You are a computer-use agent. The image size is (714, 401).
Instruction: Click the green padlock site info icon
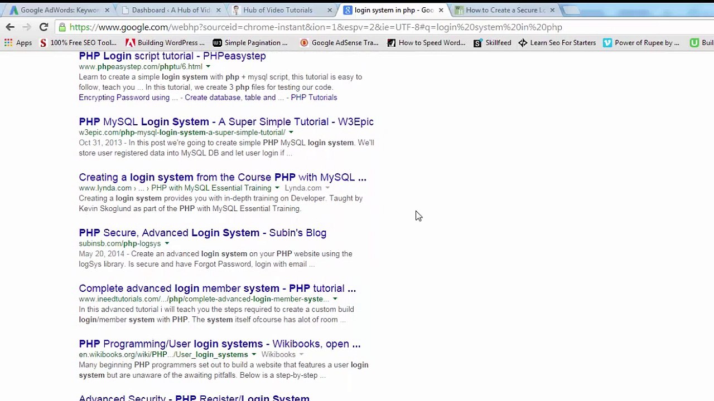[x=62, y=27]
